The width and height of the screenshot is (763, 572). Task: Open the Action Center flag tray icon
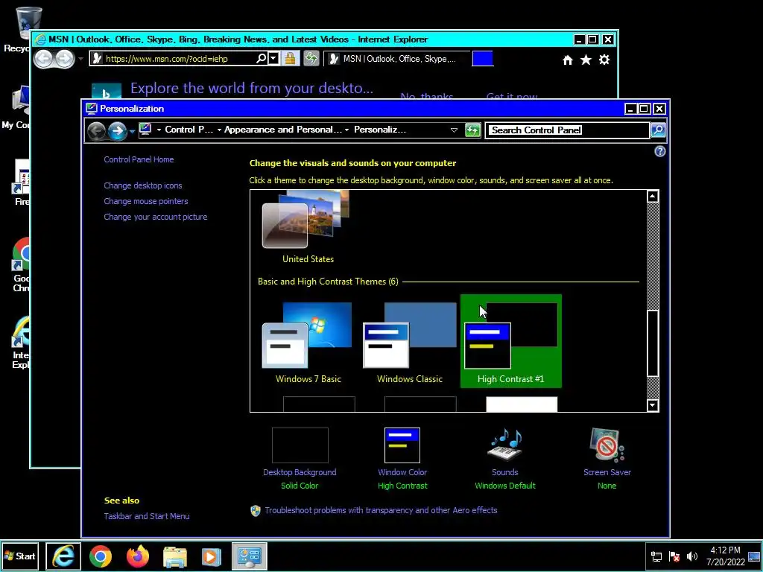(x=674, y=556)
